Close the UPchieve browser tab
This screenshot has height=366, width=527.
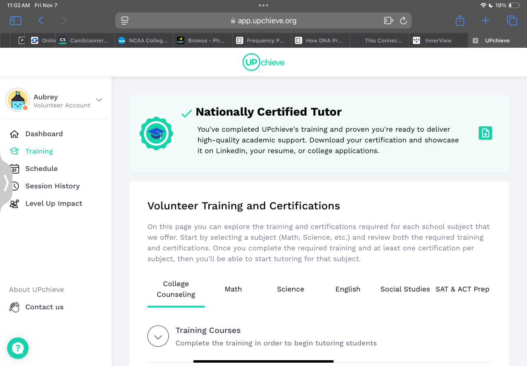(475, 40)
